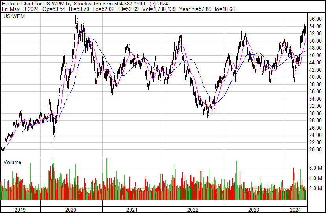The width and height of the screenshot is (326, 213).
Task: Click the 36.00 price axis label
Action: click(x=315, y=91)
